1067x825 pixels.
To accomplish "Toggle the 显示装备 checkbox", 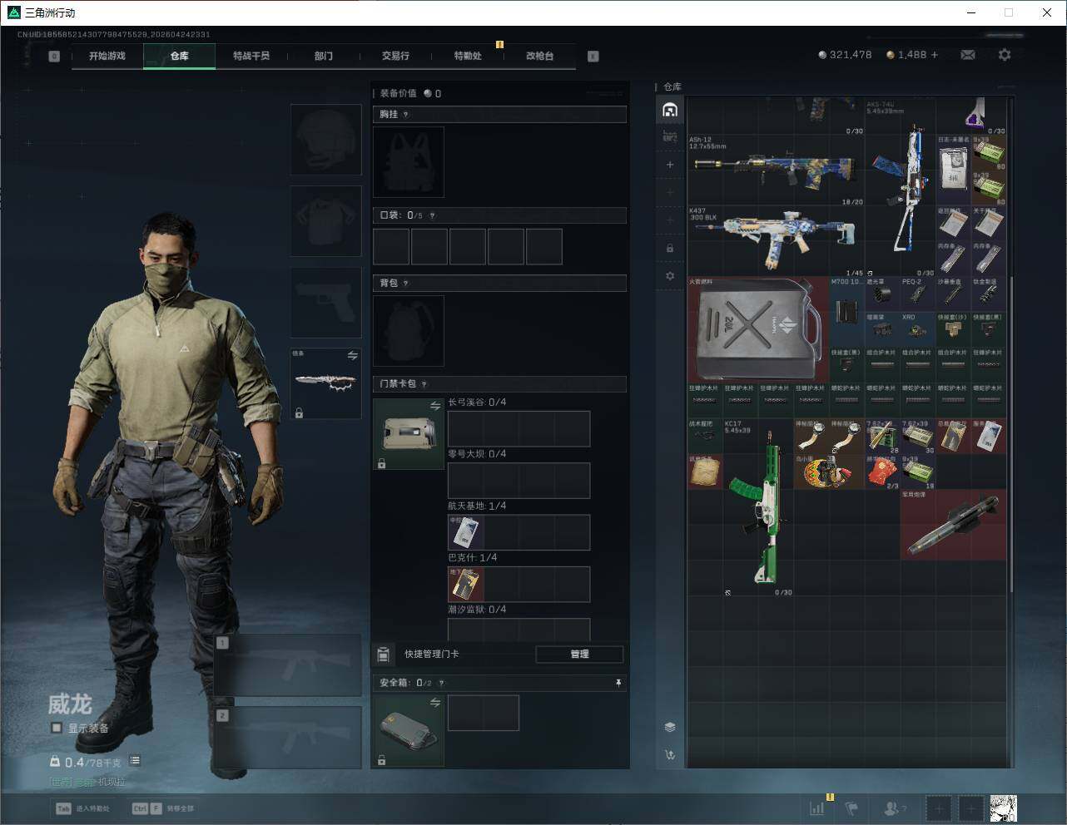I will click(56, 728).
